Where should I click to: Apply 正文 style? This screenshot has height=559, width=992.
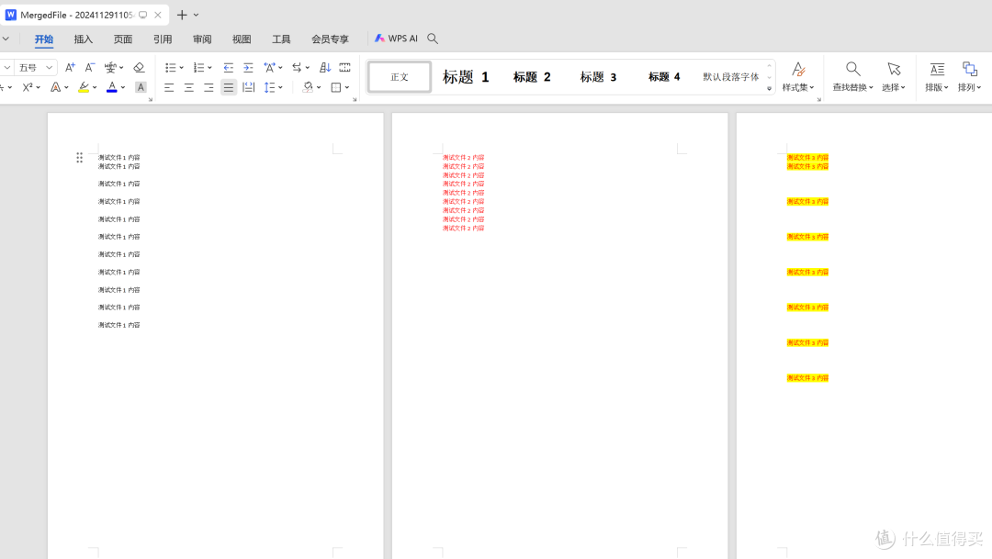(400, 76)
